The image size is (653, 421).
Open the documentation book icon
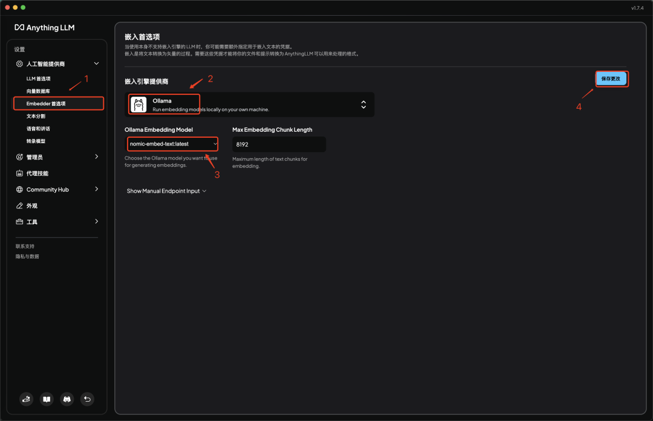[x=47, y=399]
